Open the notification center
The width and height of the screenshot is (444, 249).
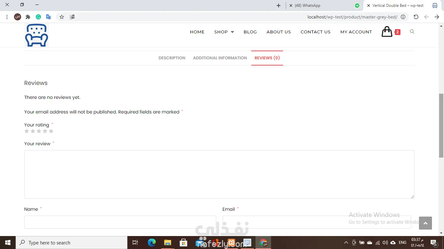[433, 243]
